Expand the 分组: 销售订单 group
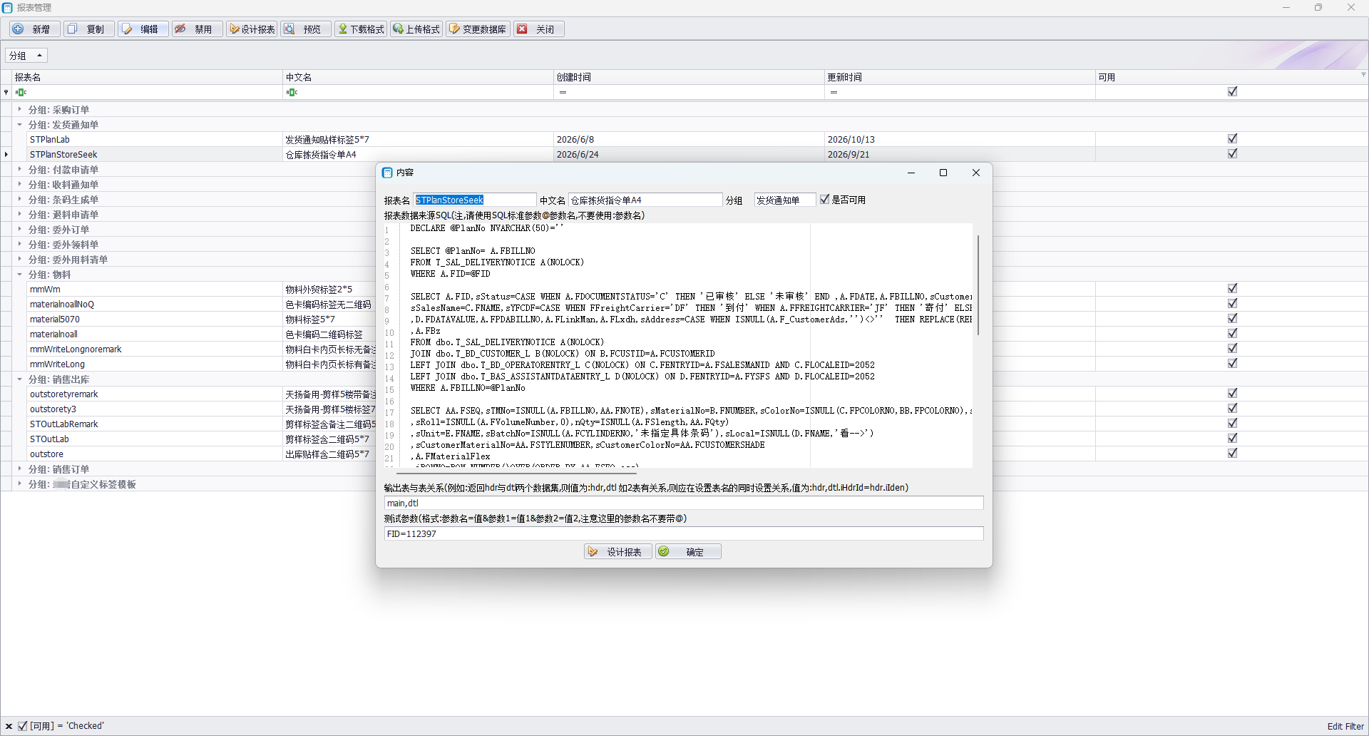Screen dimensions: 1369x736 tap(19, 469)
